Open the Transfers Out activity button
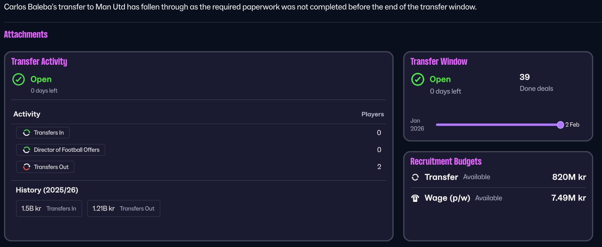This screenshot has height=247, width=602. click(46, 167)
